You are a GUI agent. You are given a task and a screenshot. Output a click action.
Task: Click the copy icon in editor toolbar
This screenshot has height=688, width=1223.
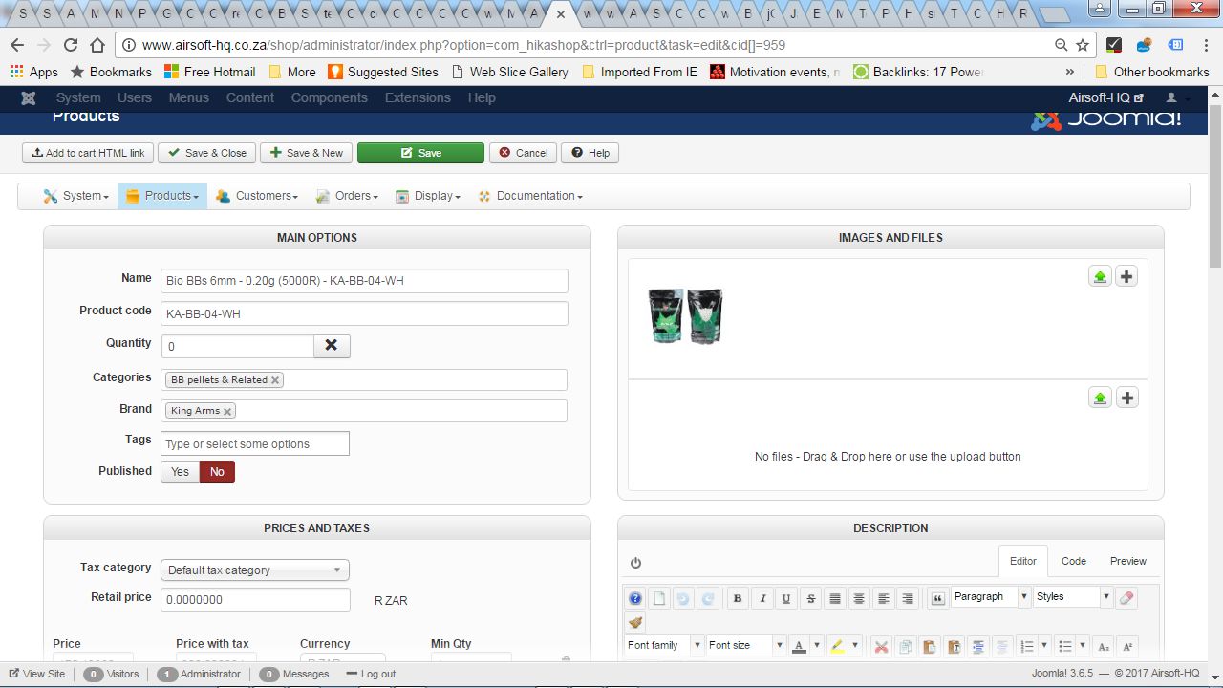[905, 647]
